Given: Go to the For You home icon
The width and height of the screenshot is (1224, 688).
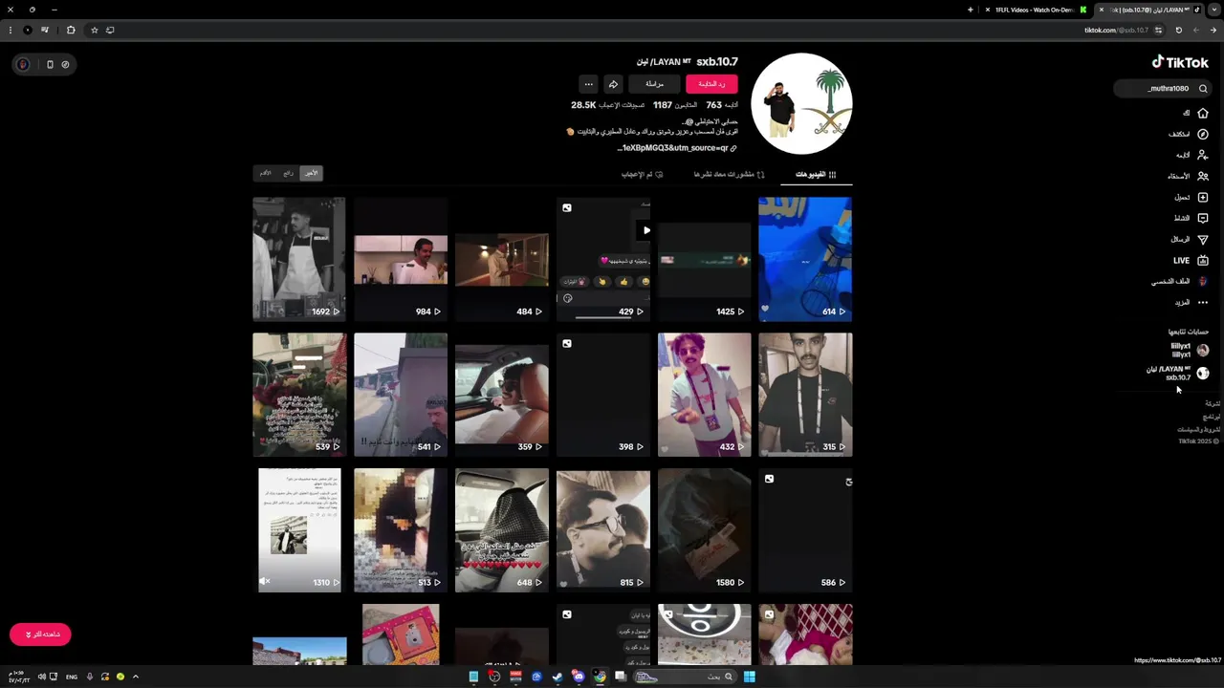Looking at the screenshot, I should click(x=1203, y=113).
